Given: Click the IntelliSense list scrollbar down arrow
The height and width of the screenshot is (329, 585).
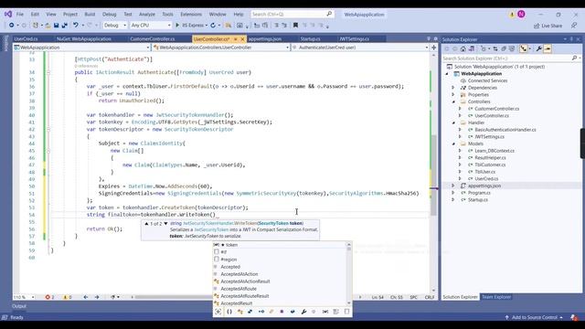Looking at the screenshot, I should pos(349,302).
